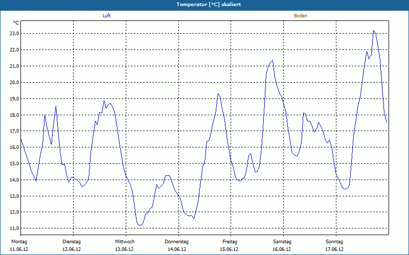Click the Dienstag day label
The width and height of the screenshot is (409, 255).
pos(72,242)
